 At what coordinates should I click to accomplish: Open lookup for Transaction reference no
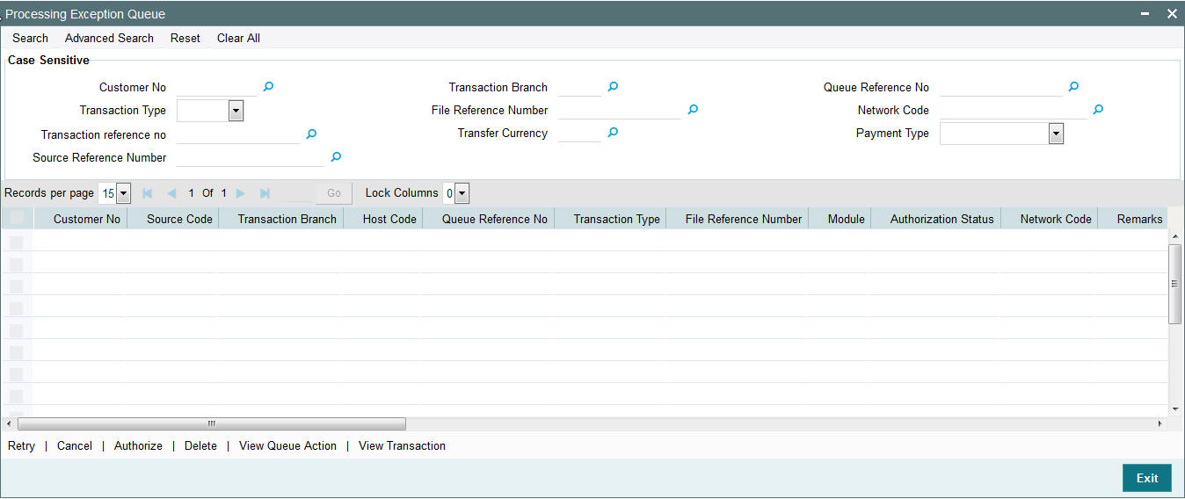(311, 134)
